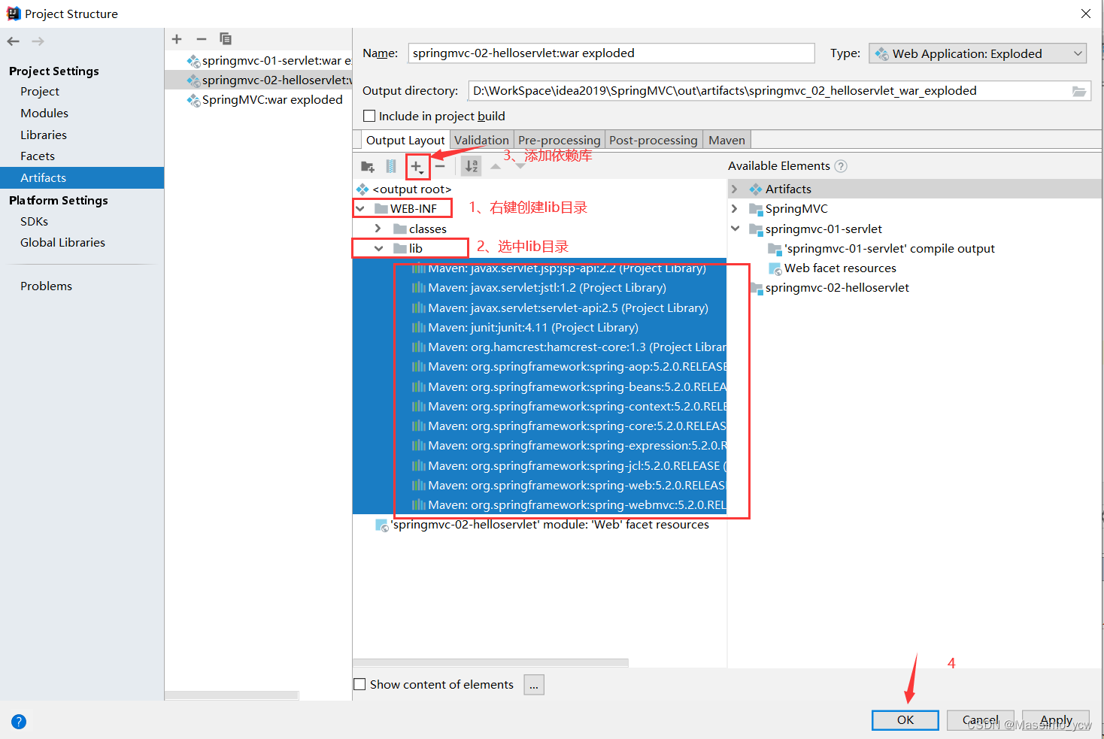Close the Project Structure dialog
This screenshot has height=739, width=1104.
point(1085,14)
